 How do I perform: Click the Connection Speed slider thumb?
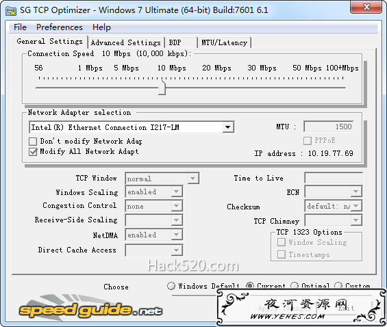(x=162, y=88)
